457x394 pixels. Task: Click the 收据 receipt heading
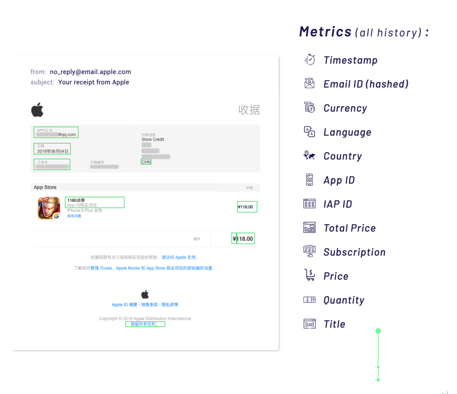249,110
